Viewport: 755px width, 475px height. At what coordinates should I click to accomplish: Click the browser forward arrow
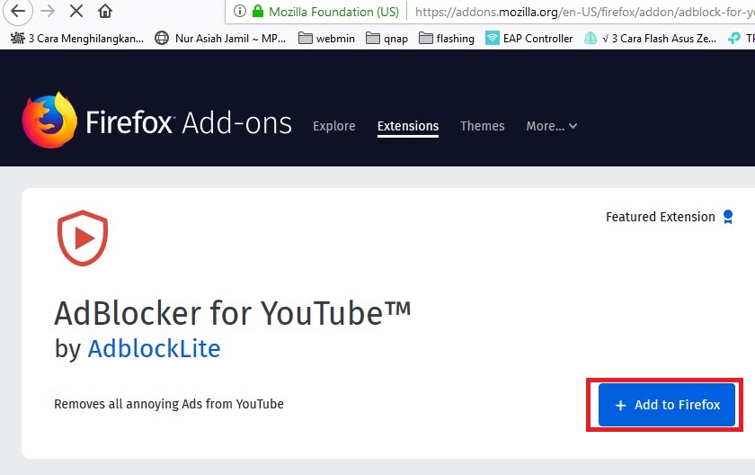[48, 11]
